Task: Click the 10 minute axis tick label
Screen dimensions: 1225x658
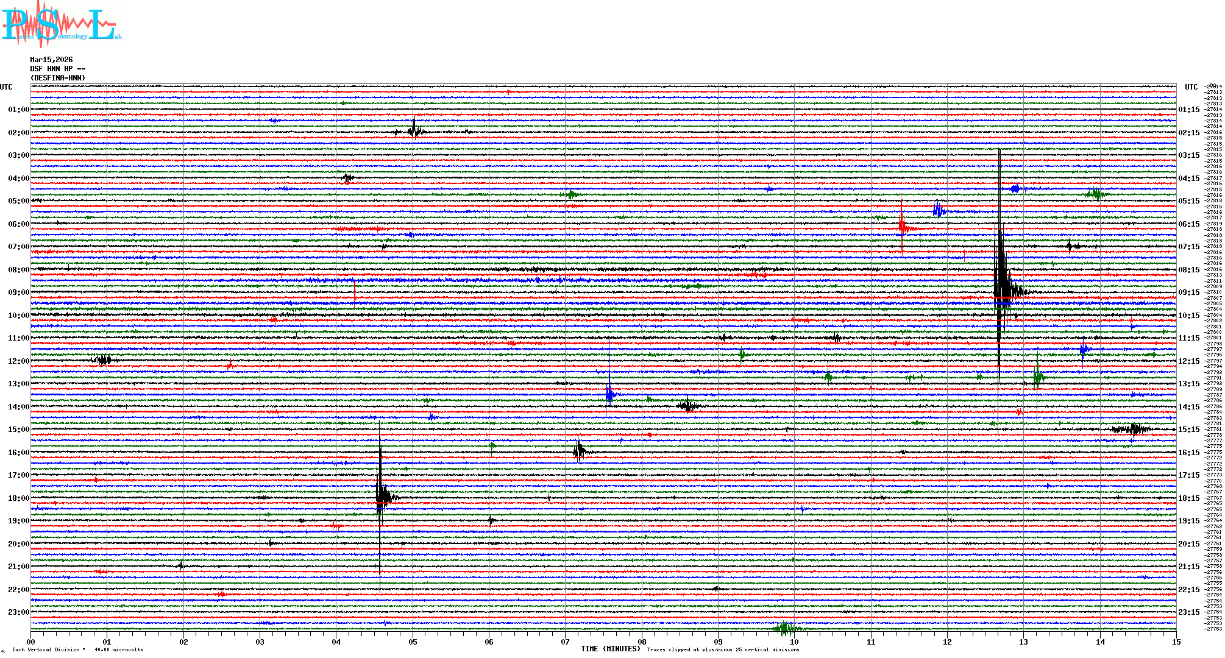Action: [794, 642]
